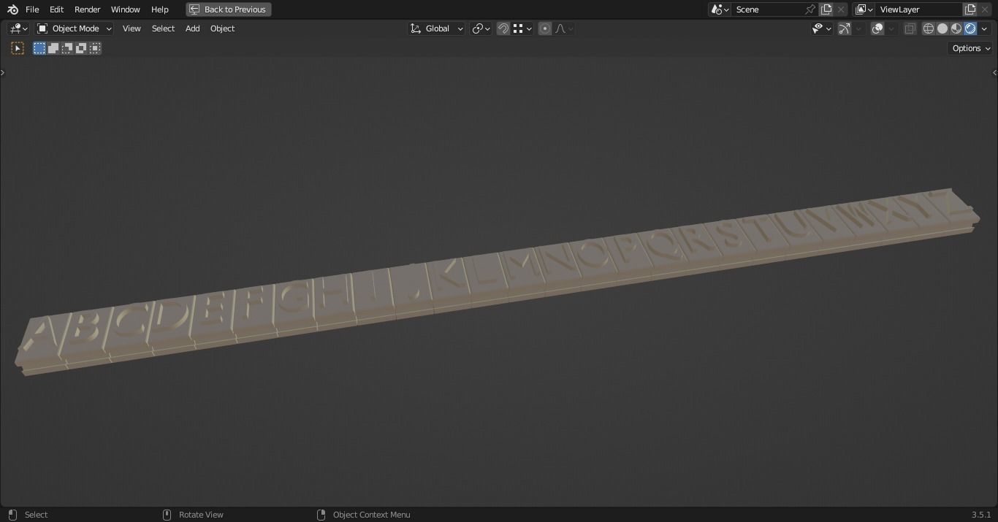Screen dimensions: 998x522
Task: Click the Scene name field
Action: point(767,9)
